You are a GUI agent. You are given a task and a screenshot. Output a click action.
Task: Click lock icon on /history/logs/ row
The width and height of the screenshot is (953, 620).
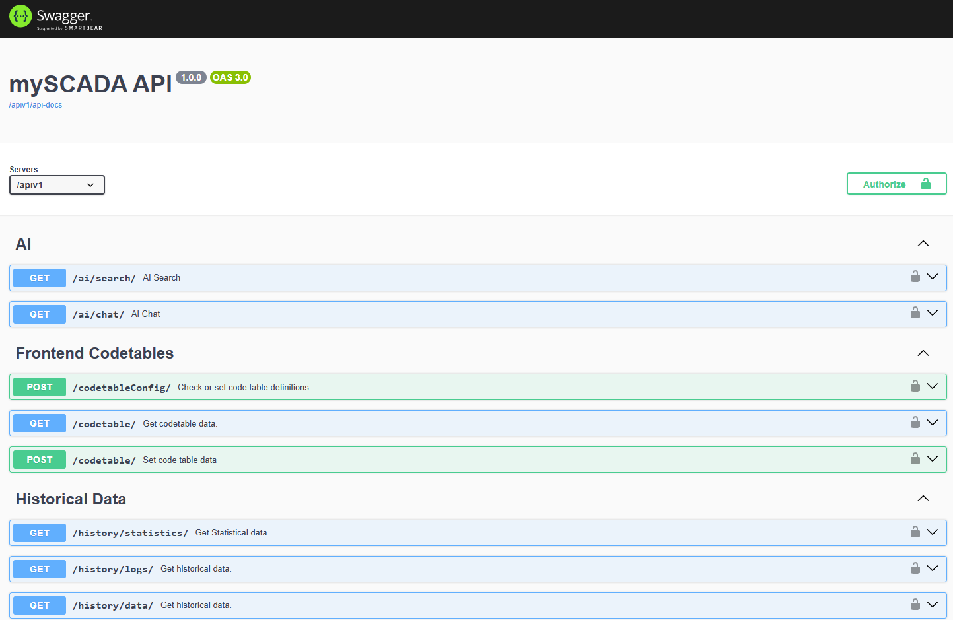915,568
